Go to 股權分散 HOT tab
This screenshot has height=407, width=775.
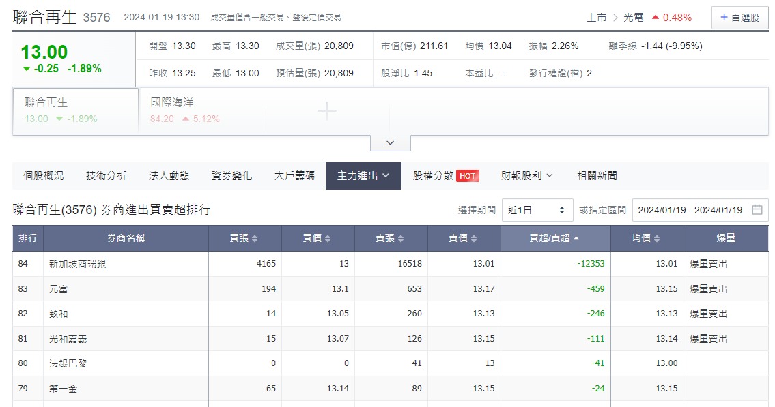click(445, 176)
